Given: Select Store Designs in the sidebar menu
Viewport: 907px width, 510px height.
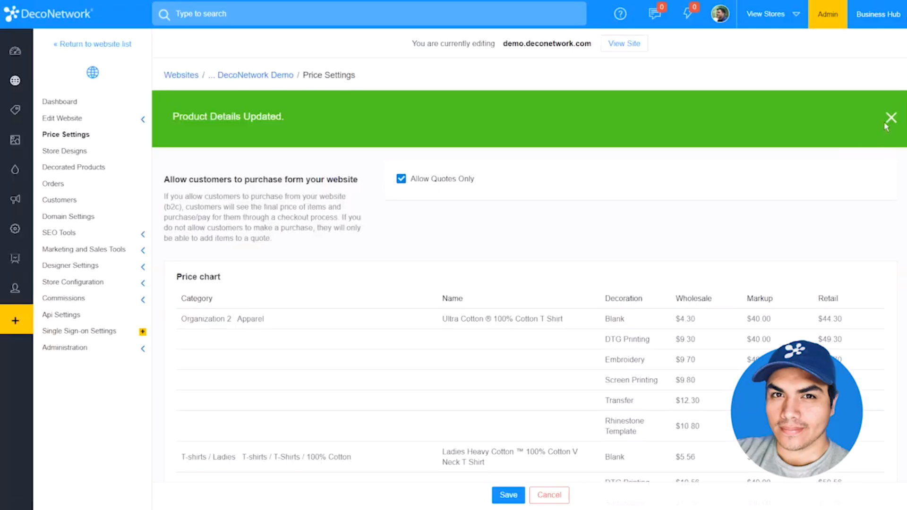Looking at the screenshot, I should click(x=64, y=151).
